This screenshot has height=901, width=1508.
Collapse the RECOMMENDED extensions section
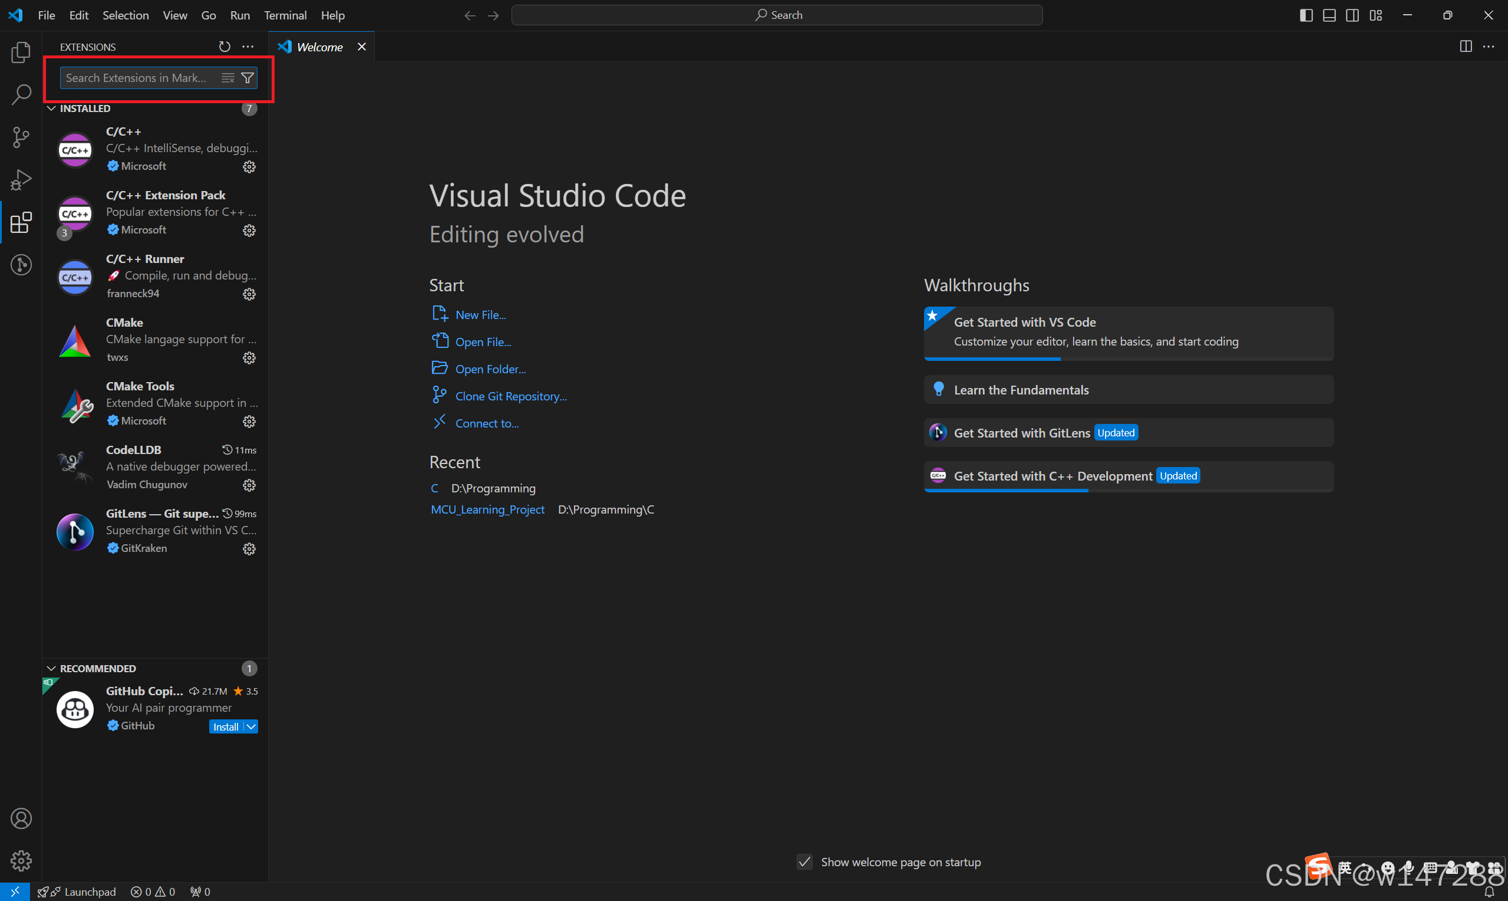click(x=51, y=669)
